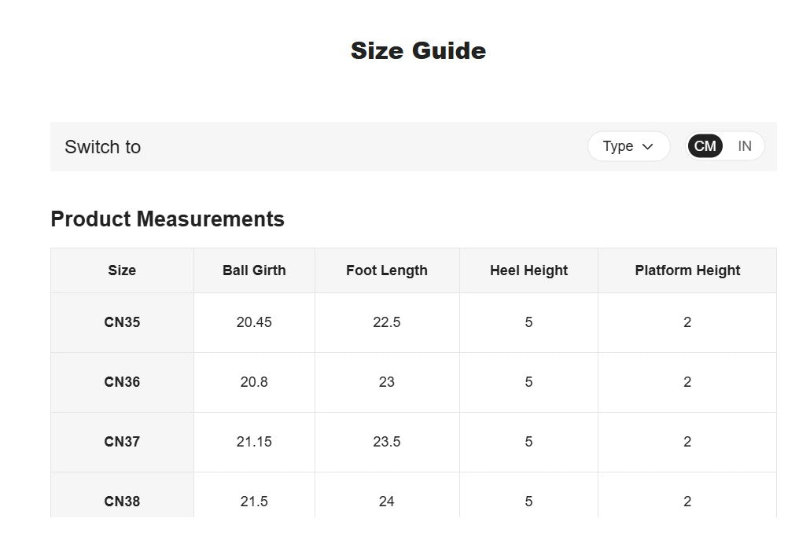Click the 22.5 foot length value
This screenshot has width=810, height=544.
387,322
